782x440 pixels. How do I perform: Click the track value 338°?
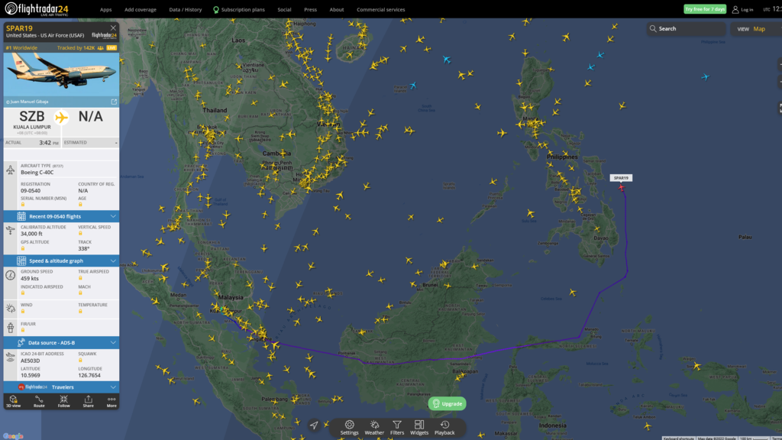[84, 248]
